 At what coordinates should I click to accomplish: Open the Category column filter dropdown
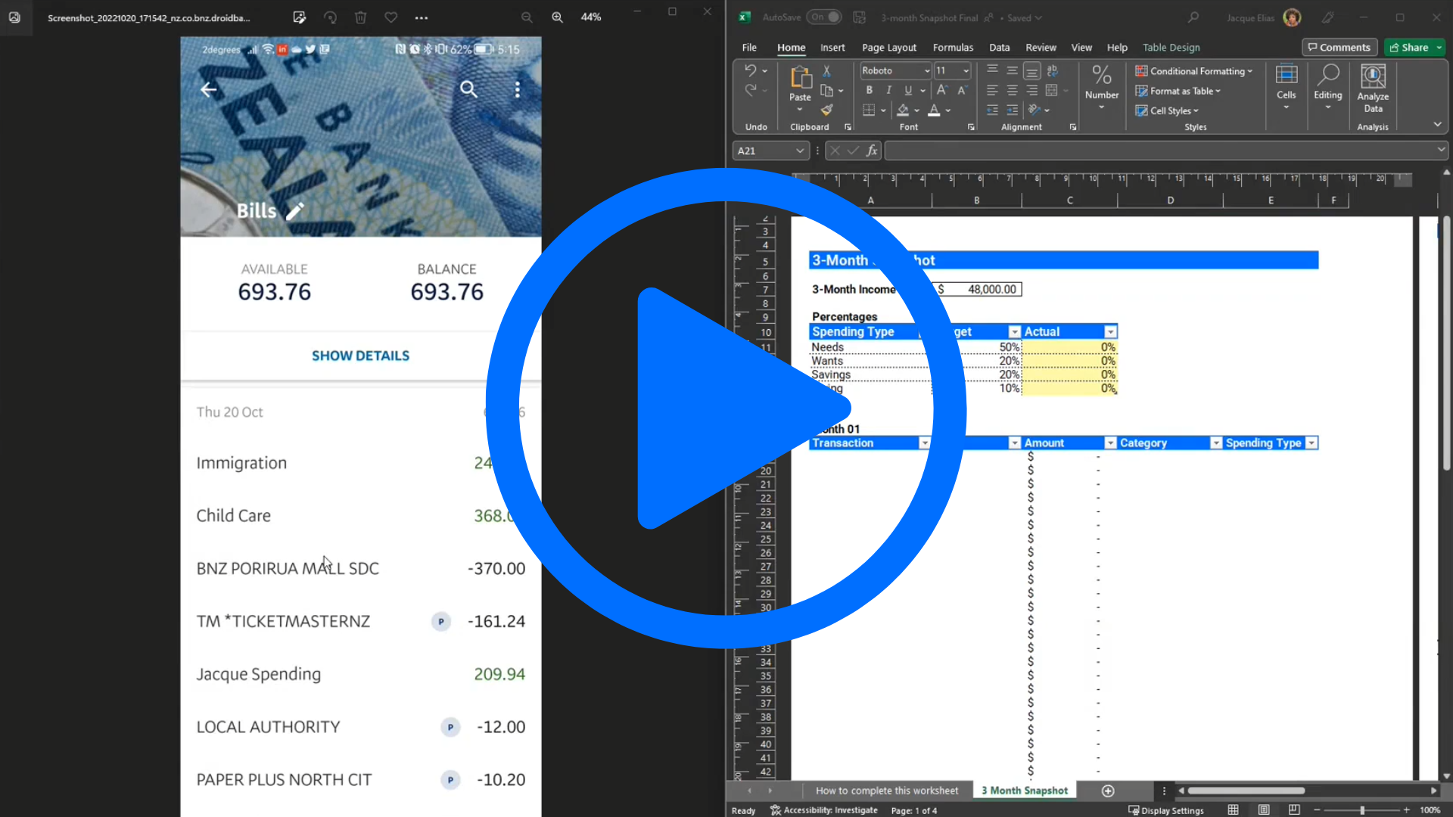pyautogui.click(x=1215, y=443)
